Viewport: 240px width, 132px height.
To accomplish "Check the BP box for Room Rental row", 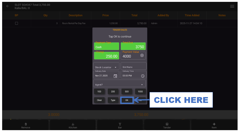I will (16, 23).
